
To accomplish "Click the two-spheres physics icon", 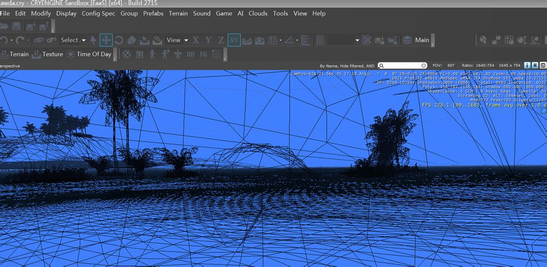I will pos(496,40).
